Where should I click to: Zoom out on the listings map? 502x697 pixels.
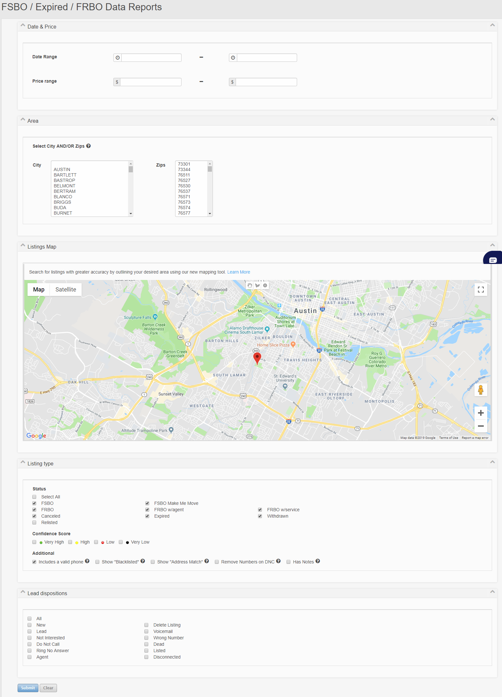pyautogui.click(x=481, y=426)
